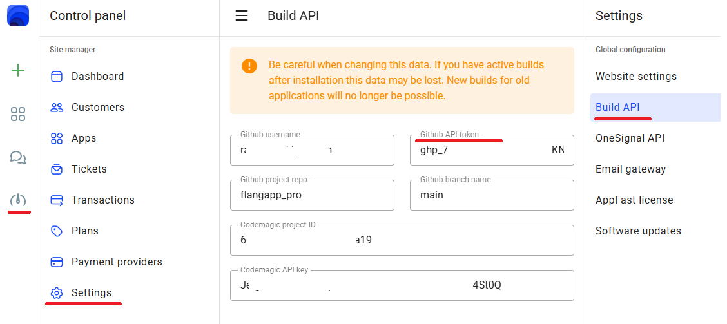The image size is (727, 324).
Task: Select the speedometer control panel icon
Action: tap(18, 200)
